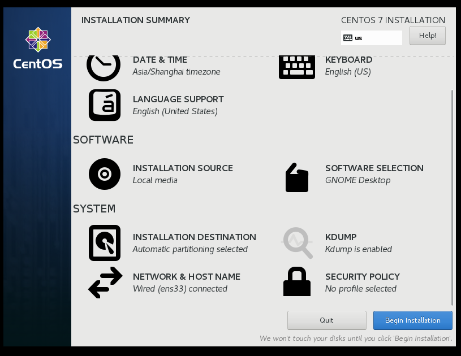This screenshot has height=356, width=461.
Task: Click the CENTOS 7 INSTALLATION title
Action: (x=393, y=20)
